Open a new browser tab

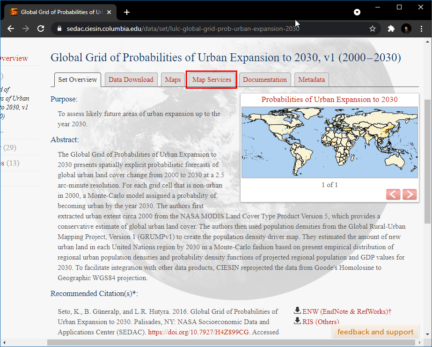(x=127, y=12)
